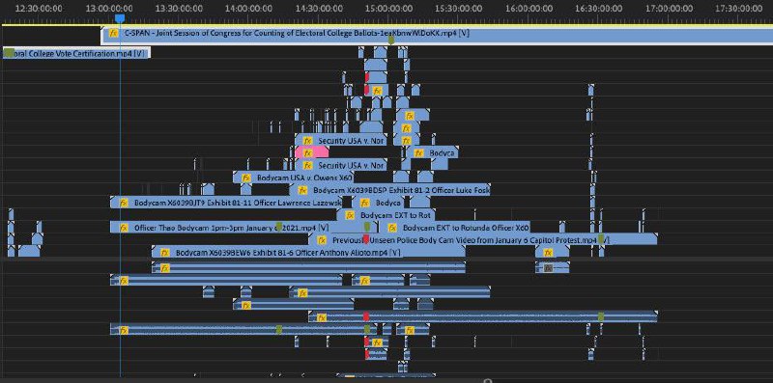Viewport: 773px width, 383px height.
Task: Select the first green marker on the Officer Theo Bodycam video clip
Action: pos(279,227)
